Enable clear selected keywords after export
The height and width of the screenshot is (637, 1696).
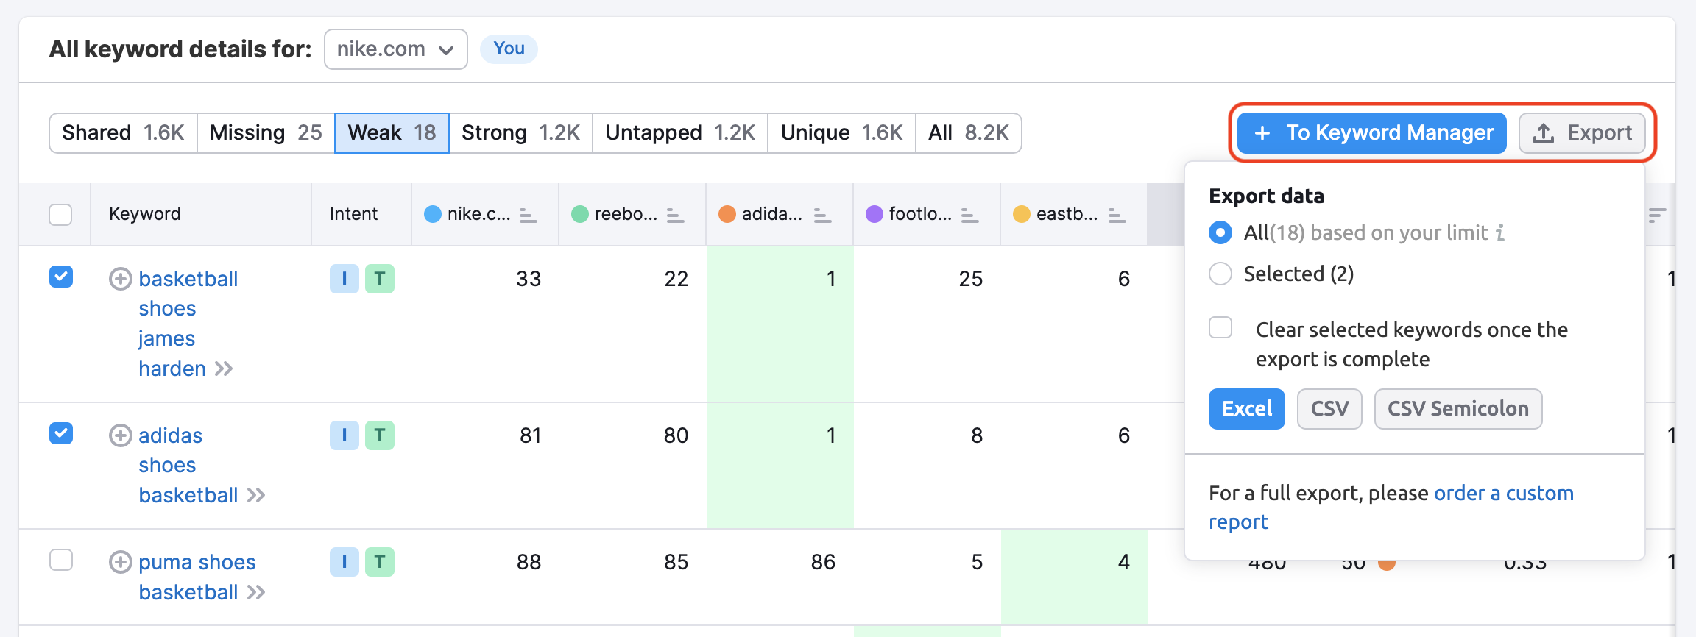pyautogui.click(x=1220, y=328)
